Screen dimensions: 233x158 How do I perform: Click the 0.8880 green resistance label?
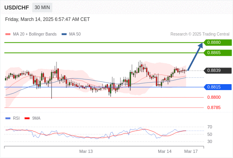point(218,43)
